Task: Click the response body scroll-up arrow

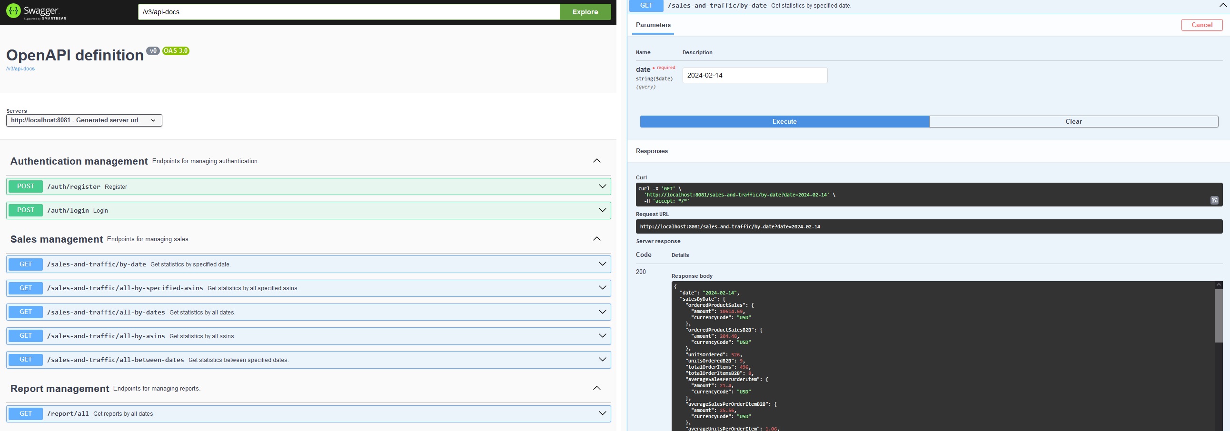Action: 1219,284
